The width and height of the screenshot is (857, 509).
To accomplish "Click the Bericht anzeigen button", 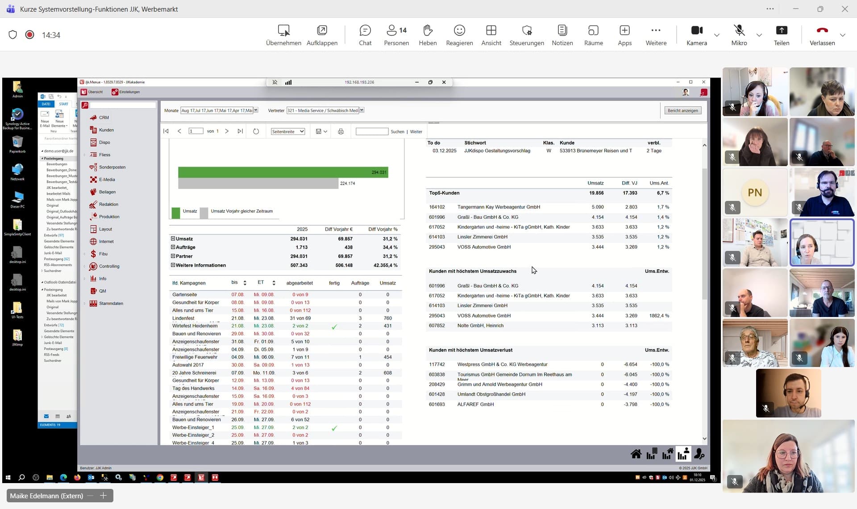I will (682, 111).
